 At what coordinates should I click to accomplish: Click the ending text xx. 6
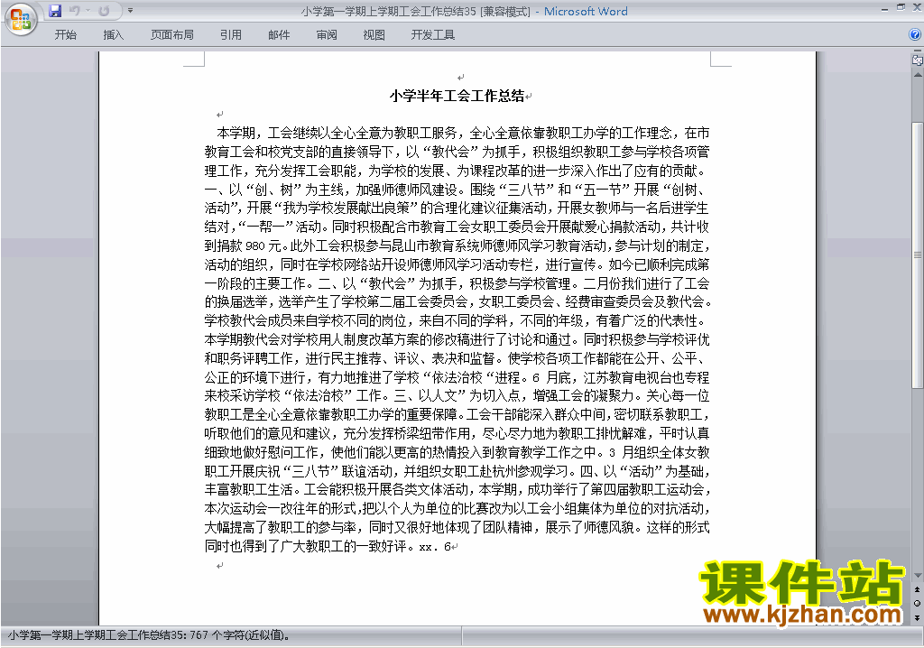435,547
